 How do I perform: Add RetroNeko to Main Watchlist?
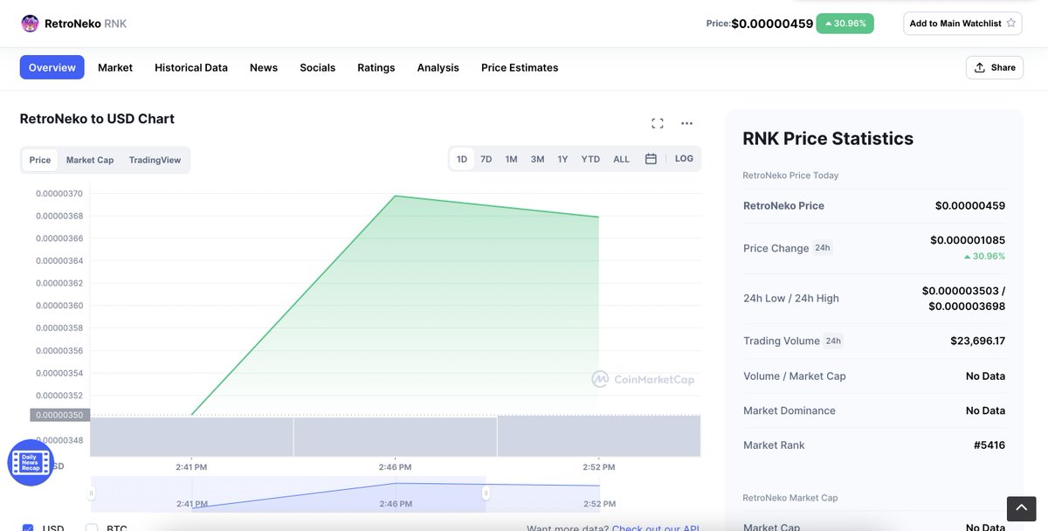point(962,24)
